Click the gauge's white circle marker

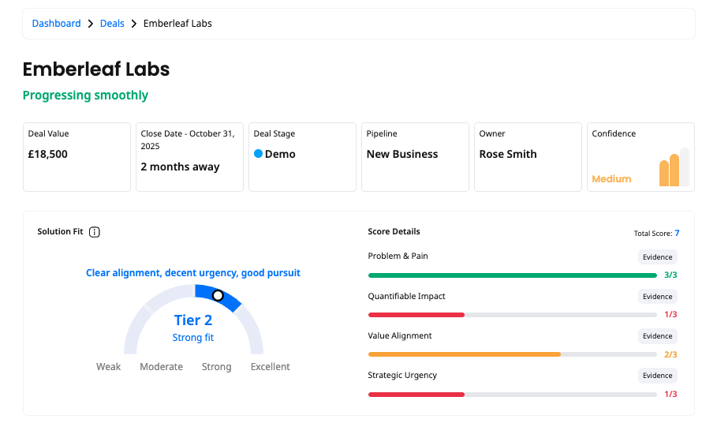218,296
